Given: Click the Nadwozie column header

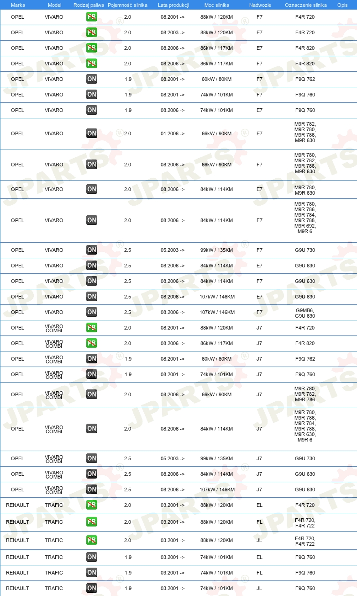Looking at the screenshot, I should click(260, 5).
